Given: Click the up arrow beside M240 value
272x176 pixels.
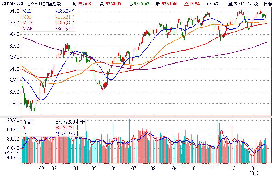Looking at the screenshot, I should pos(73,28).
